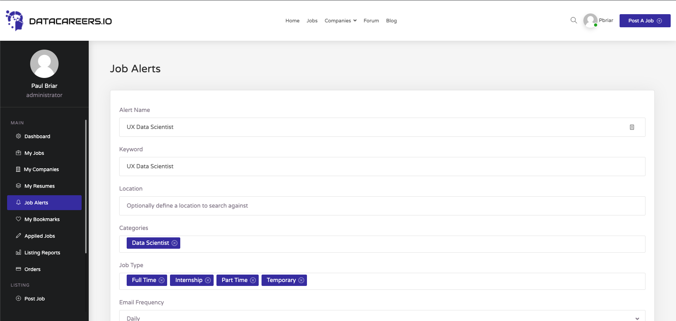The width and height of the screenshot is (676, 321).
Task: Open the Listing Reports chart icon
Action: click(x=18, y=252)
